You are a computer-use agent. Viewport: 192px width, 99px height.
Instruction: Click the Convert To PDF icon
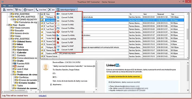click(58, 43)
